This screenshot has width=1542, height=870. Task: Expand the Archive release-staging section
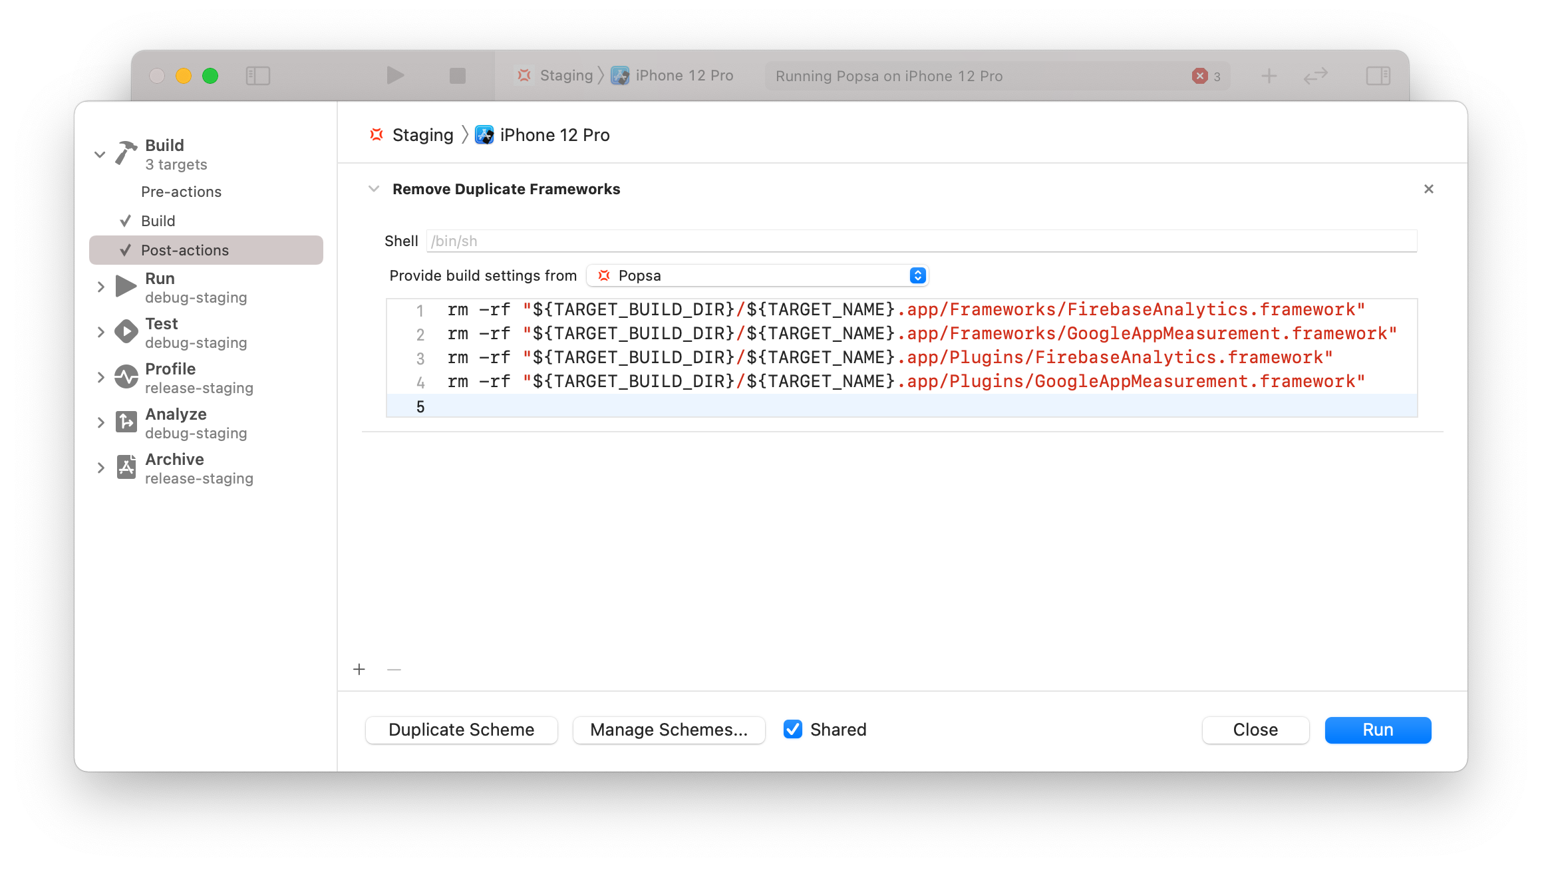tap(101, 468)
